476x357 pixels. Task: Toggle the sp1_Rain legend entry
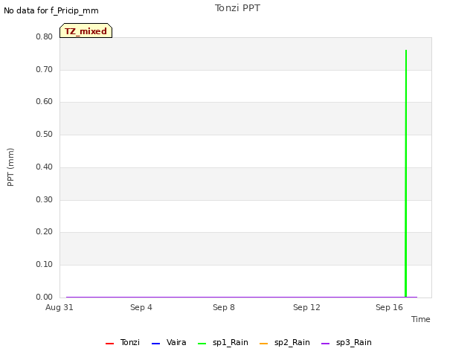tap(223, 342)
